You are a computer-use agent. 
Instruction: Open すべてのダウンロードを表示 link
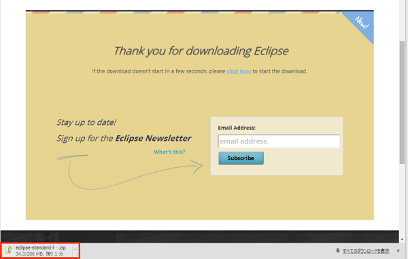point(366,251)
